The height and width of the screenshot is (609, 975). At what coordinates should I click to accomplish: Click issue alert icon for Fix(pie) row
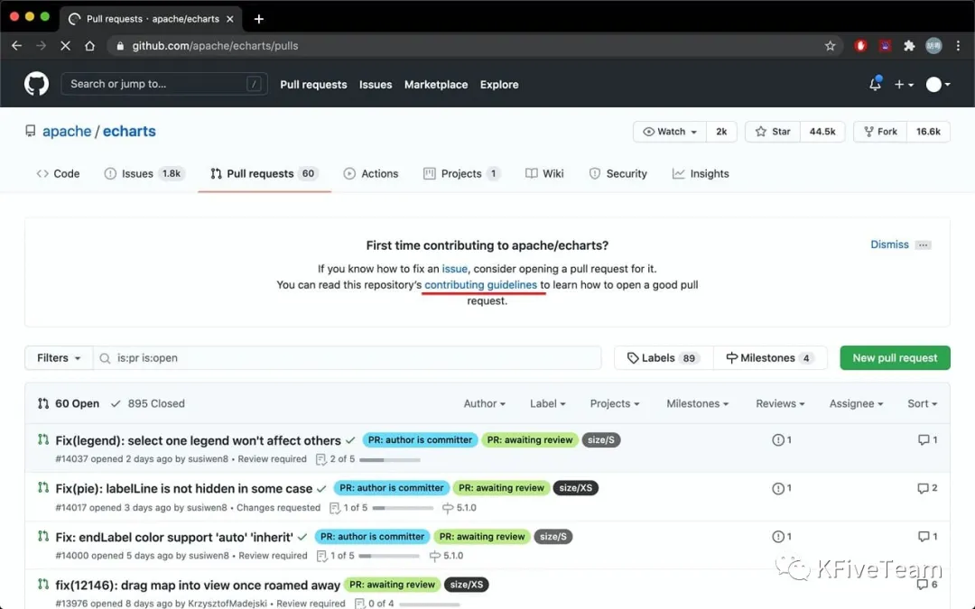tap(782, 488)
